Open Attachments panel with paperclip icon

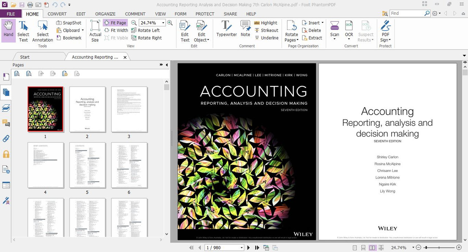[x=6, y=139]
